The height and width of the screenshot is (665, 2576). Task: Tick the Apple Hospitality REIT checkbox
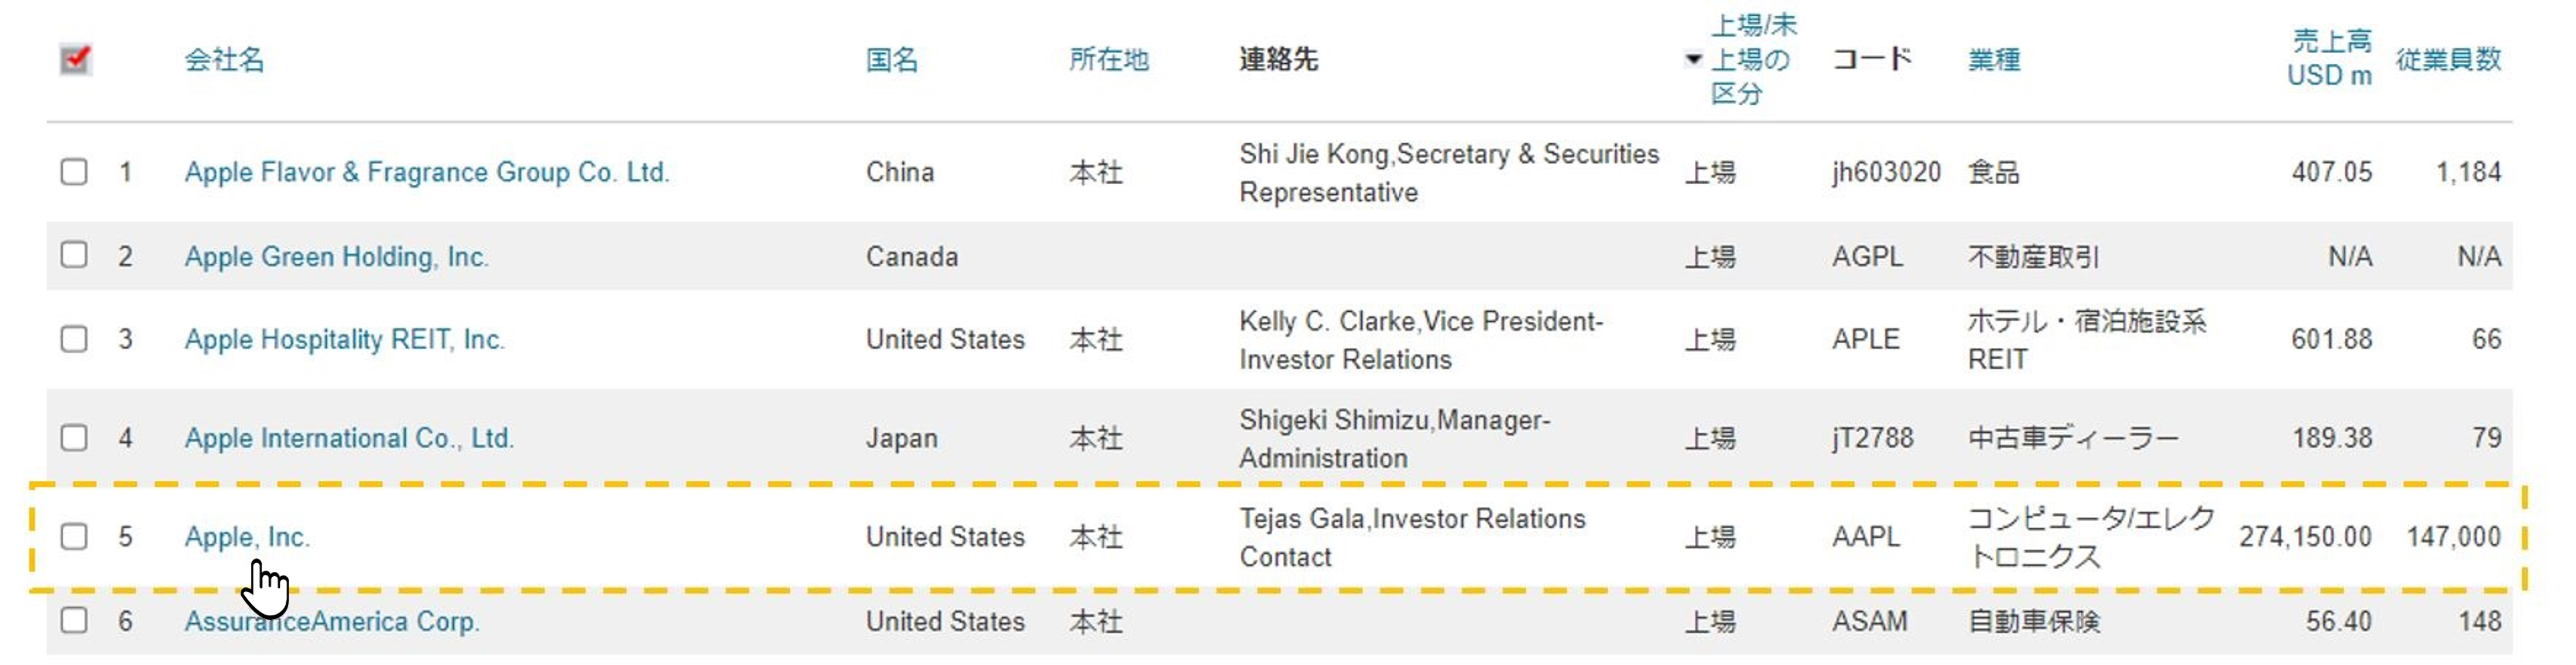click(x=74, y=339)
